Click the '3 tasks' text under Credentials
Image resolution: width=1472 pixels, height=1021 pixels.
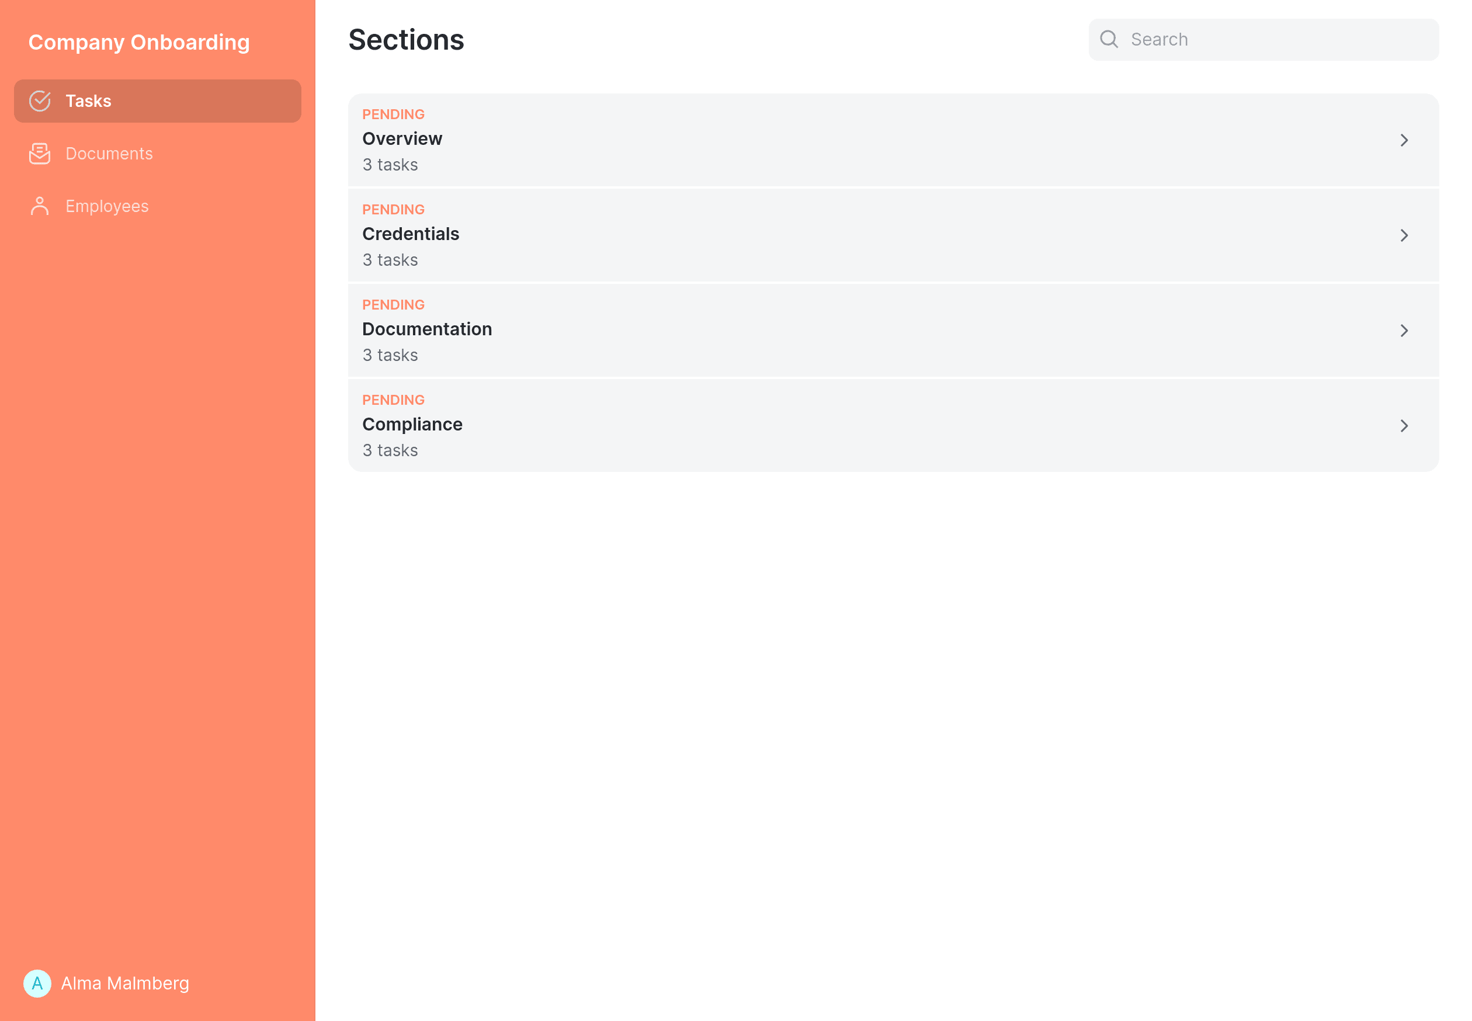390,261
